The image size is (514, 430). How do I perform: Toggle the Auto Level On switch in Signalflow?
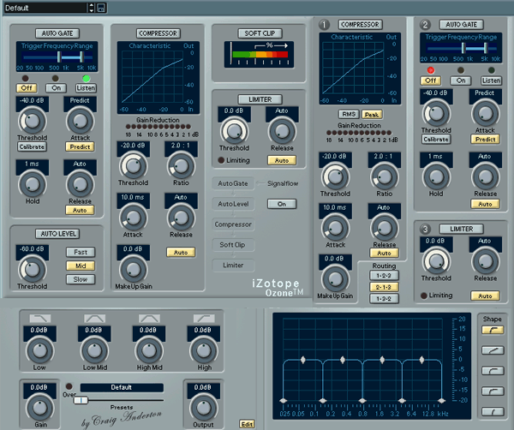282,204
